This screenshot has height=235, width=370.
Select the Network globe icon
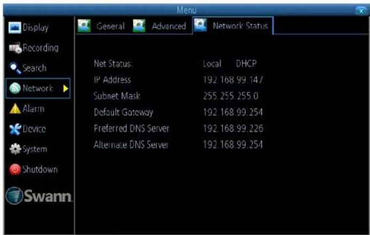15,88
